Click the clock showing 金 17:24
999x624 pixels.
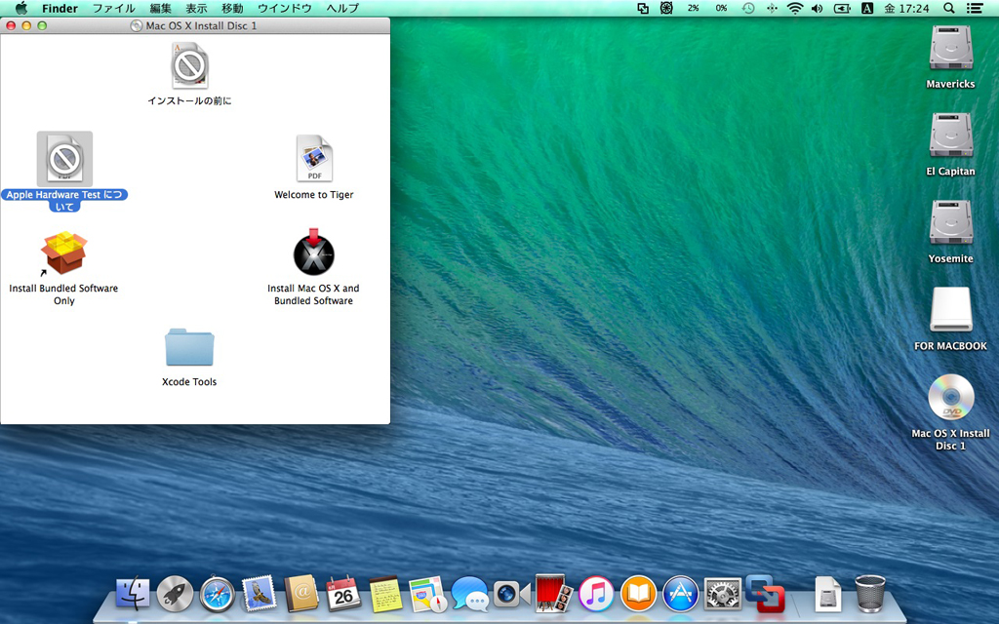tap(906, 8)
